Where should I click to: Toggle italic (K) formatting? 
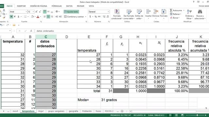click(15, 17)
